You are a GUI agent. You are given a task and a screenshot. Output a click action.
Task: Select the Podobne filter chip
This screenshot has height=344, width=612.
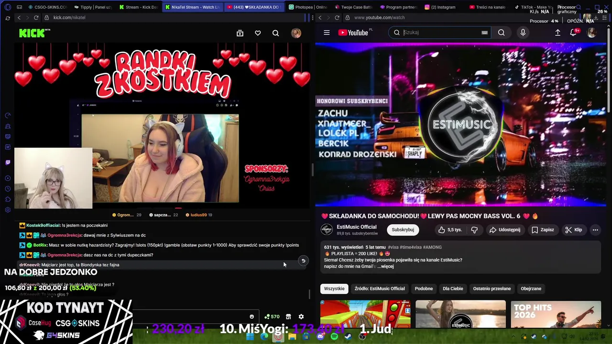coord(424,289)
